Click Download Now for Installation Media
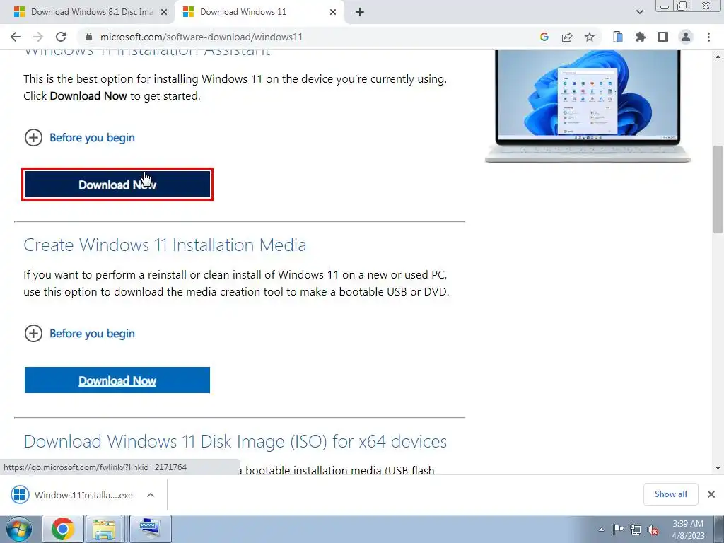The image size is (724, 543). 117,380
